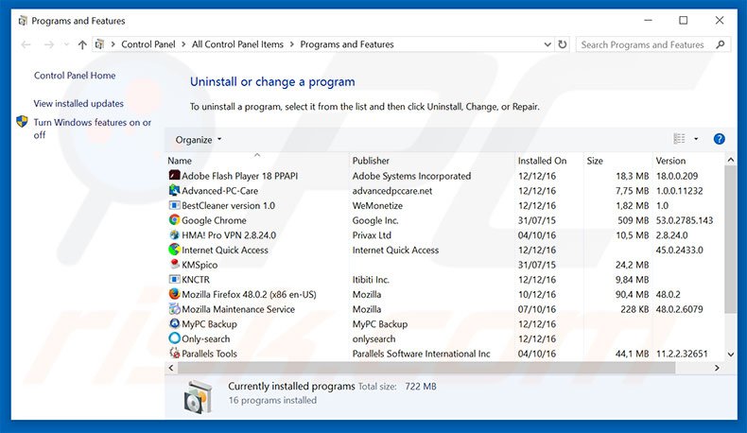Click the 509 MB size cell
Screen dimensions: 747x433
click(634, 220)
